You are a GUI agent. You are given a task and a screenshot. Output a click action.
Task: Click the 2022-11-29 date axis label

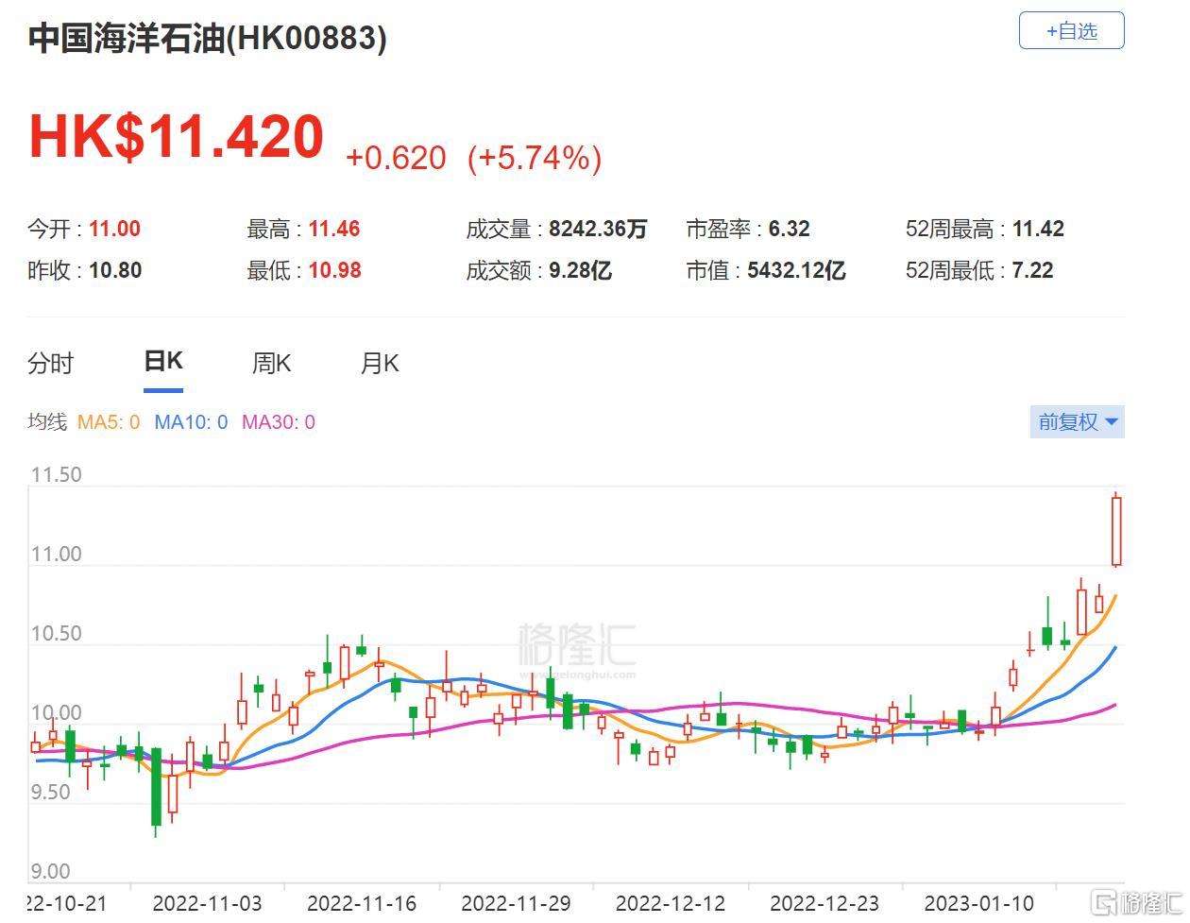516,903
